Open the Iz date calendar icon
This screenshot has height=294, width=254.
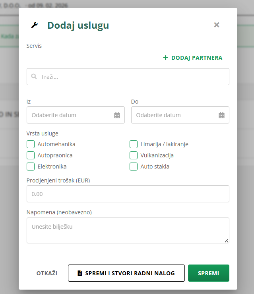click(x=117, y=115)
